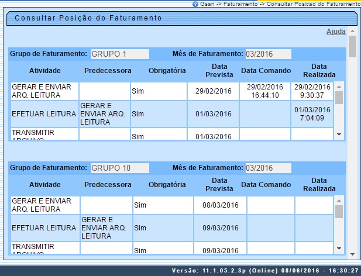
Task: Click the Obrigatória column header in GRUPO 10 table
Action: pos(167,185)
